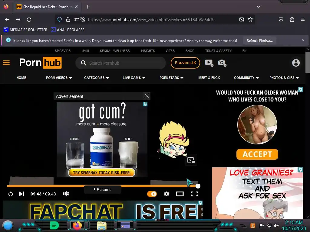The height and width of the screenshot is (232, 310).
Task: Open the Firefox application menu
Action: click(x=302, y=20)
